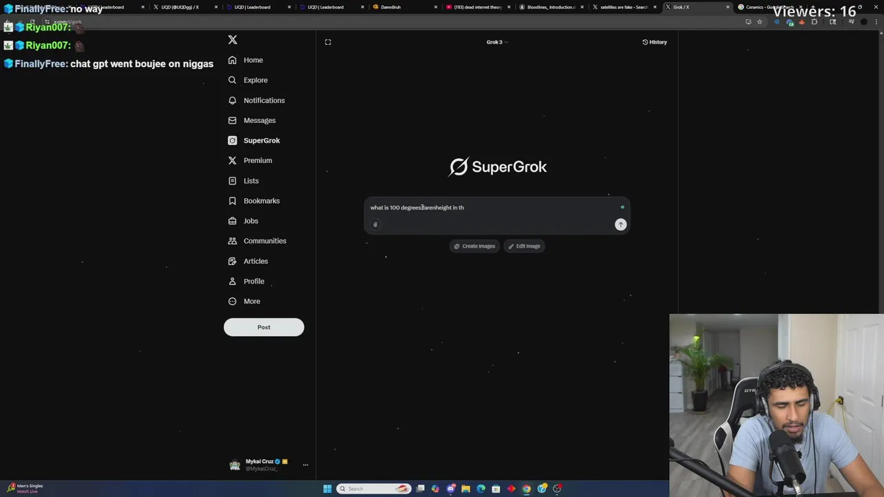Switch to the DamnBruh browser tab
The width and height of the screenshot is (884, 497).
[404, 7]
